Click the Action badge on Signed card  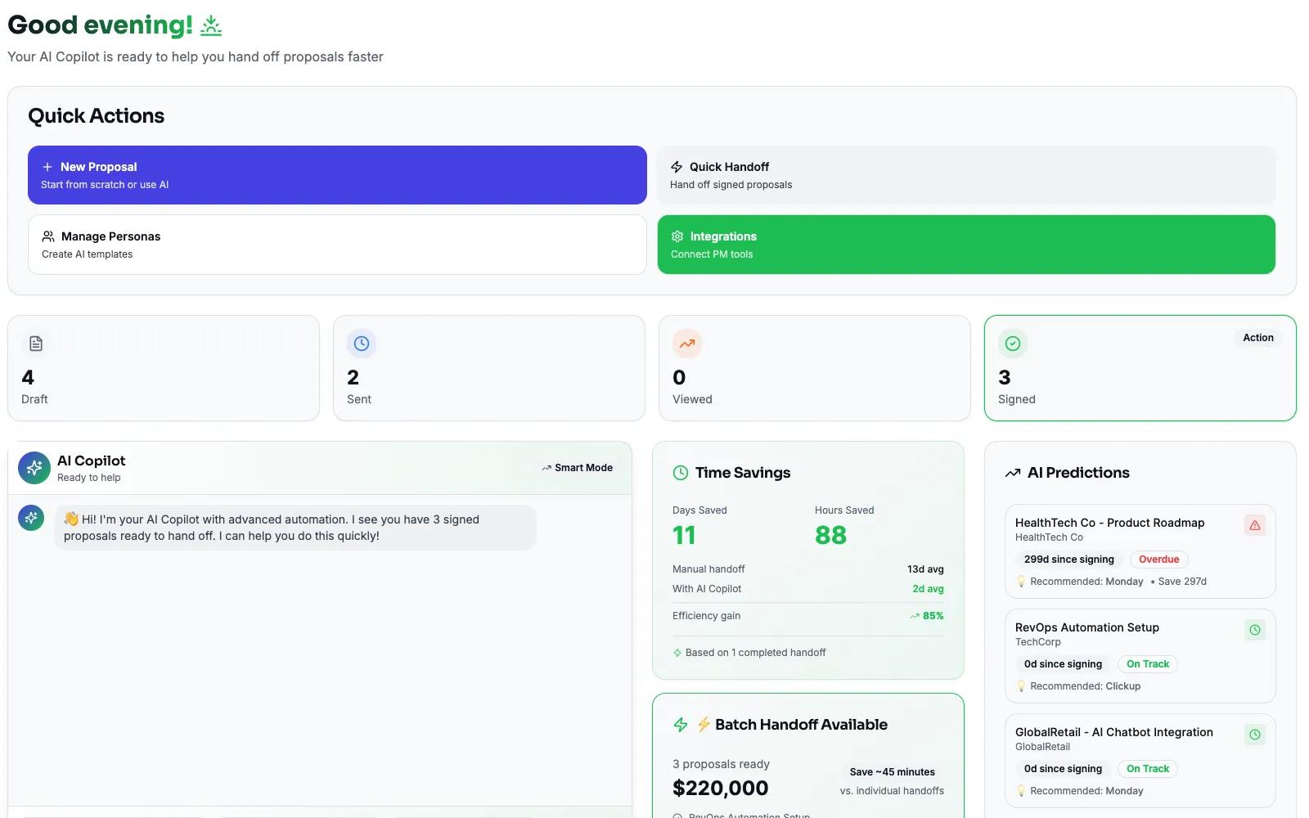click(x=1257, y=338)
